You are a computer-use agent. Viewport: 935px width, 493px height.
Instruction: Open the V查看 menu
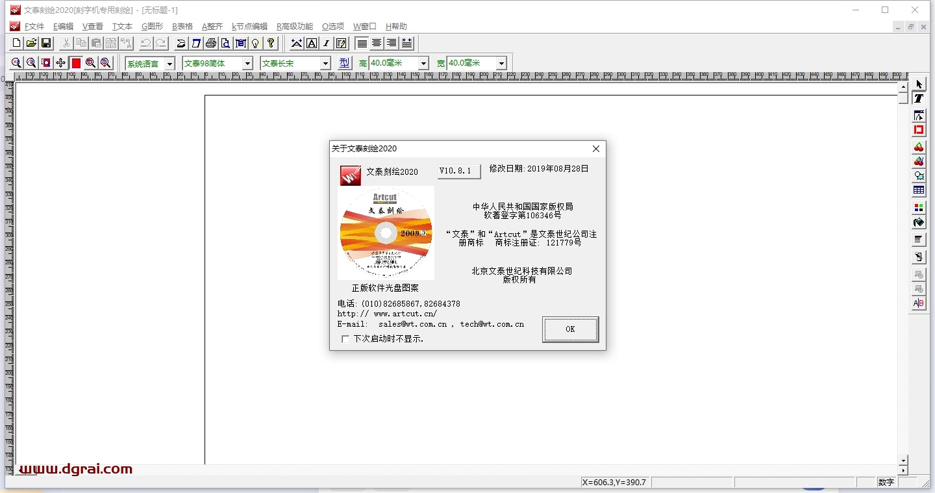[93, 27]
